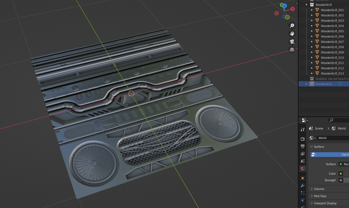Expand WoodenScifi_010 in the outliner
This screenshot has width=349, height=208.
coord(312,58)
